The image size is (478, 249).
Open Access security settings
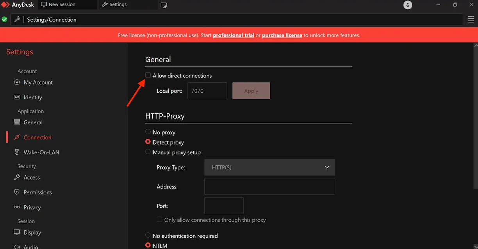click(32, 177)
